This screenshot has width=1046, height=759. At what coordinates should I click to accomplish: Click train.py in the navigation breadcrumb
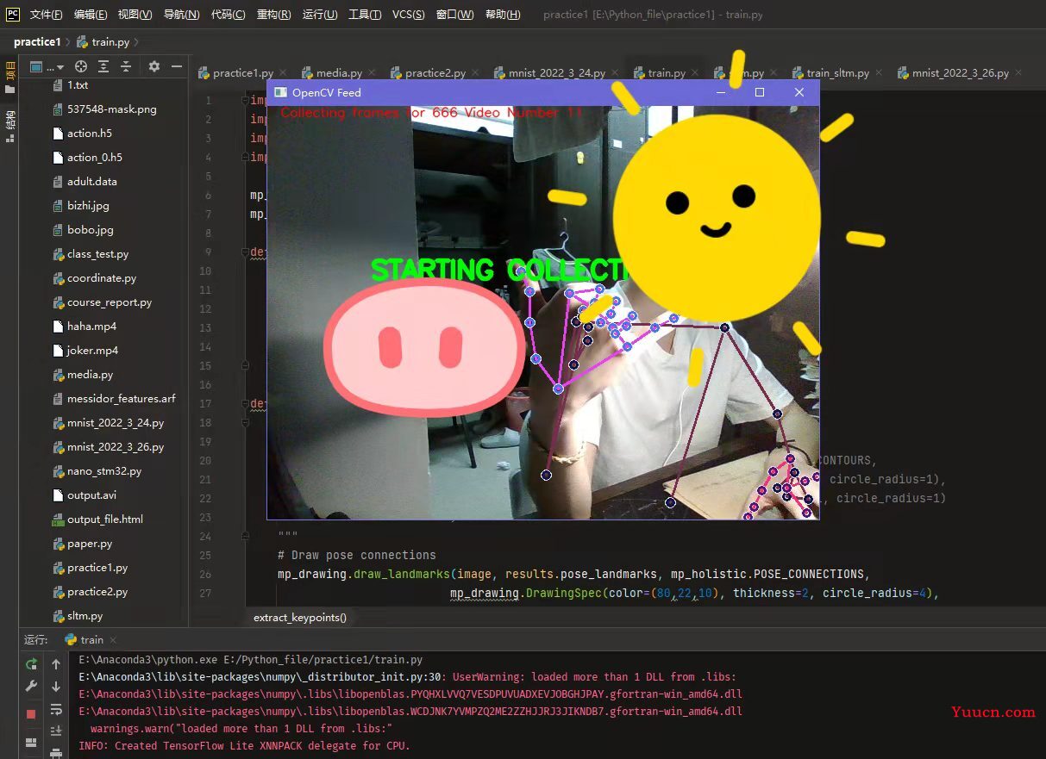tap(105, 41)
